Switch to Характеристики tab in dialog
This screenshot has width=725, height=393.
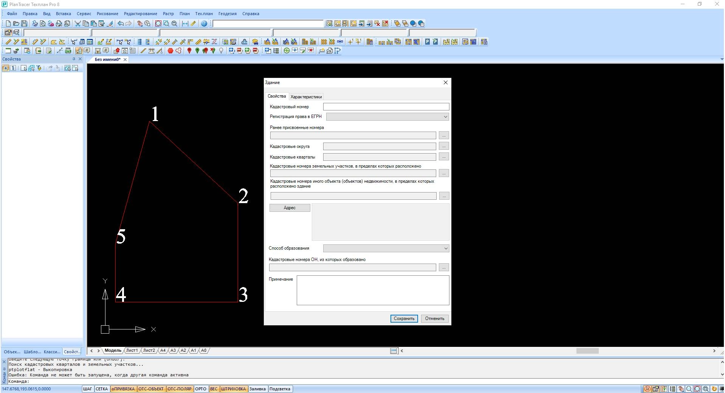pos(306,97)
